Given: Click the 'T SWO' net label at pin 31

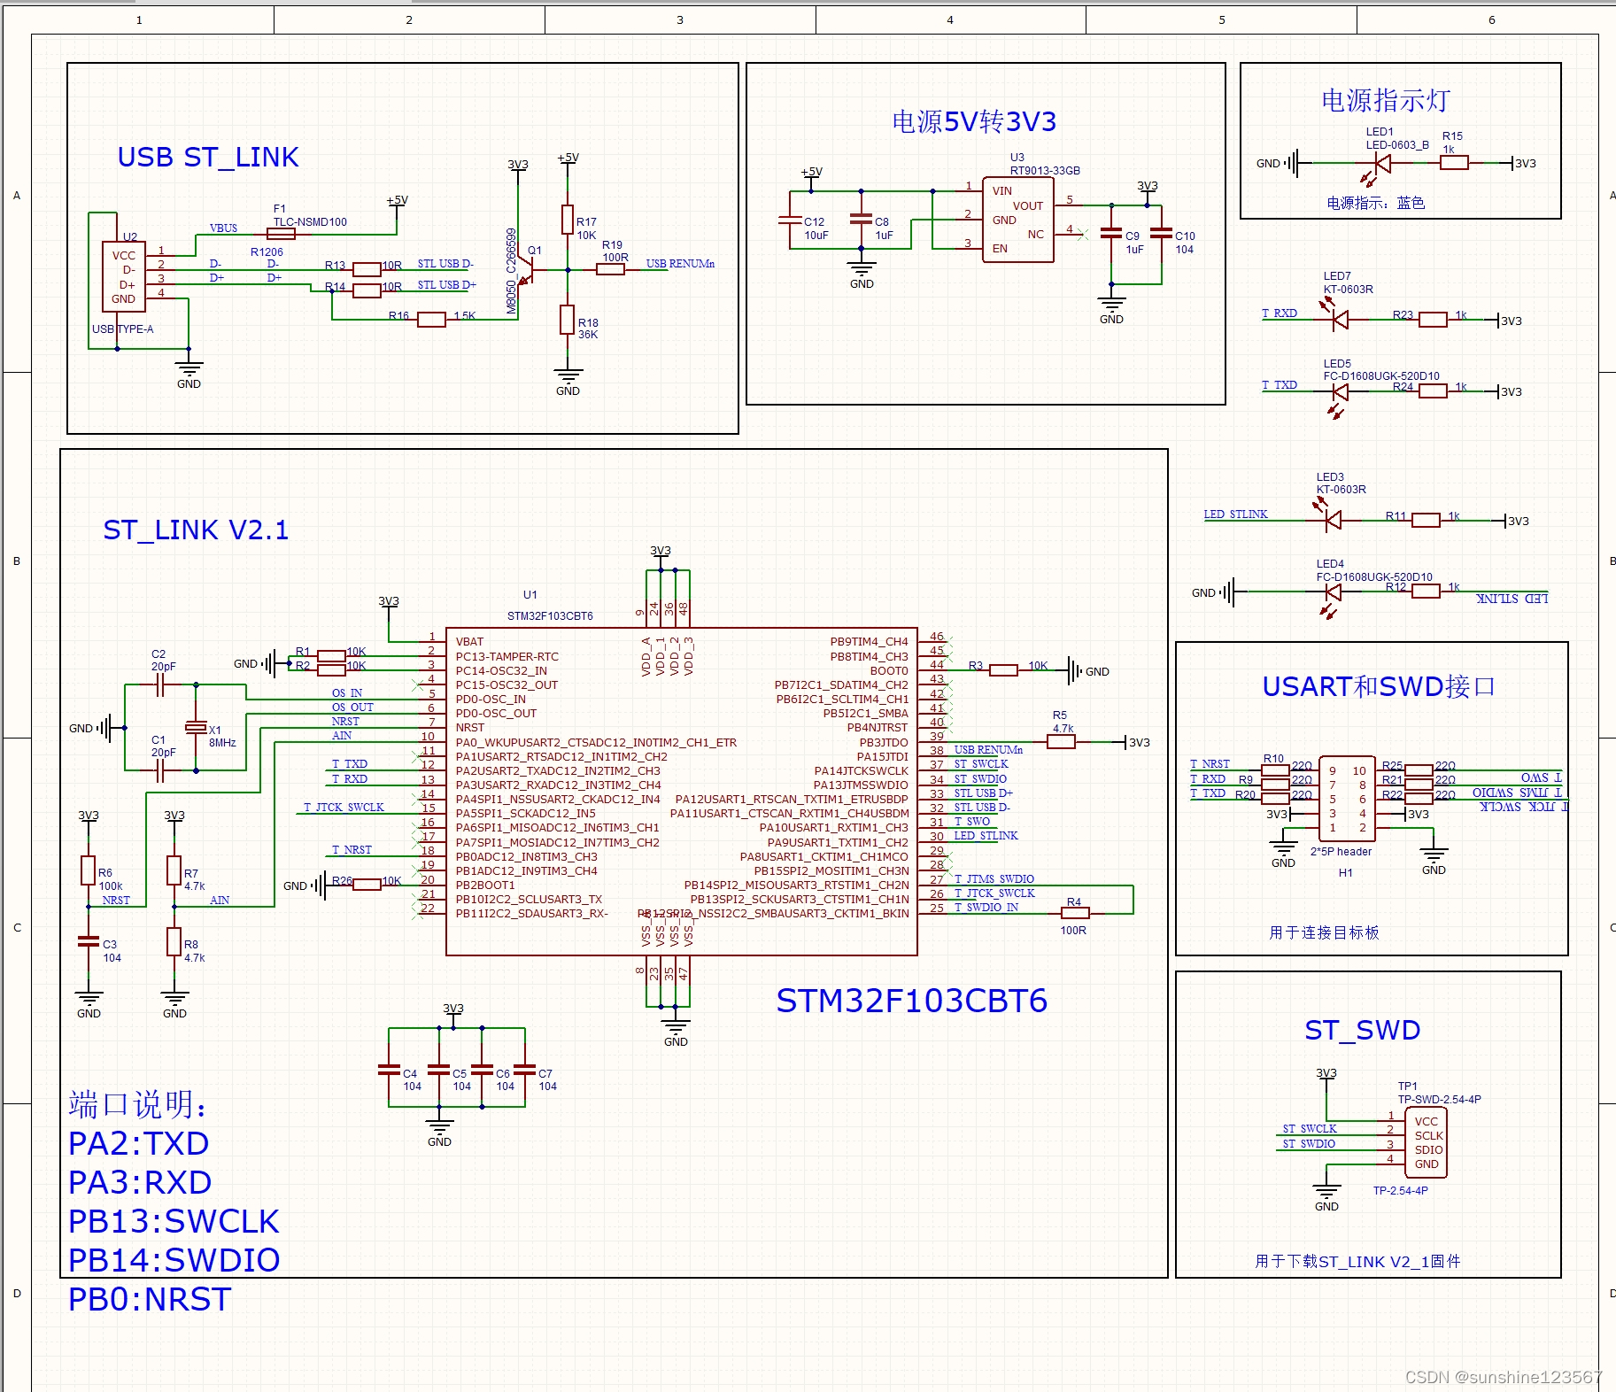Looking at the screenshot, I should tap(972, 821).
